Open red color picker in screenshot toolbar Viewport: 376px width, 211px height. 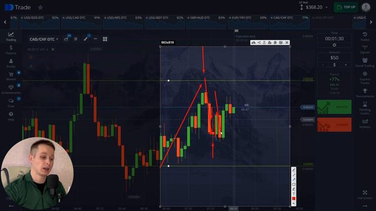coord(294,199)
